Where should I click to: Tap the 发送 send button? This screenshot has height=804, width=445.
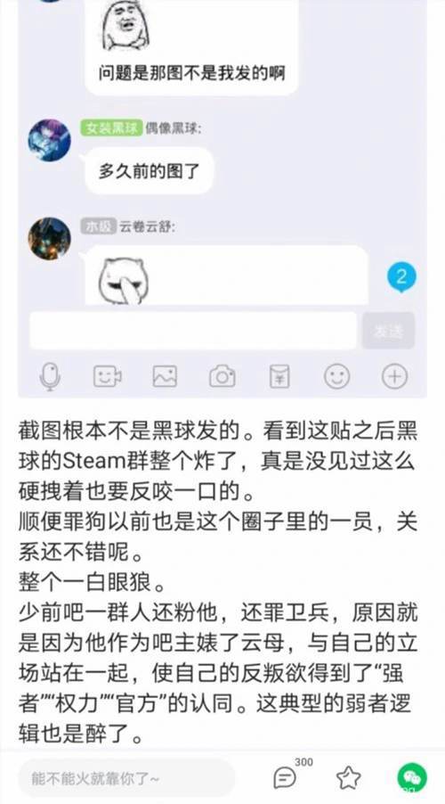click(x=389, y=332)
